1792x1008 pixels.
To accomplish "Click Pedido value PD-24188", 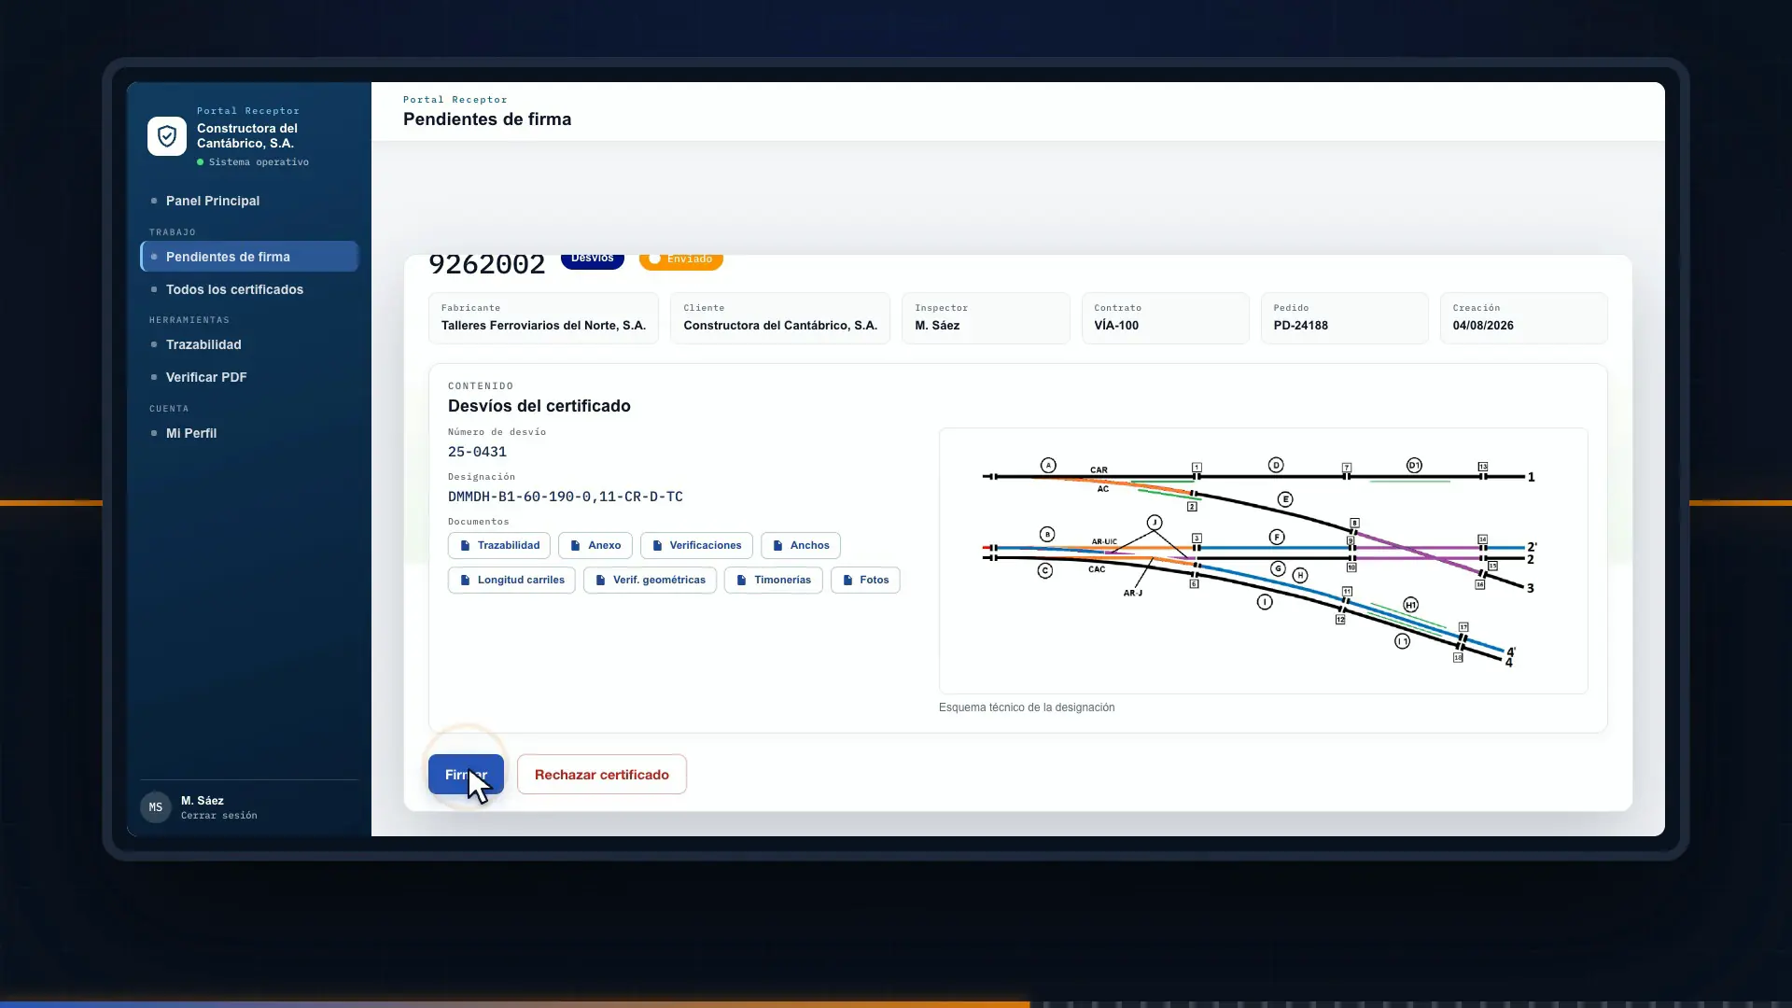I will point(1301,326).
